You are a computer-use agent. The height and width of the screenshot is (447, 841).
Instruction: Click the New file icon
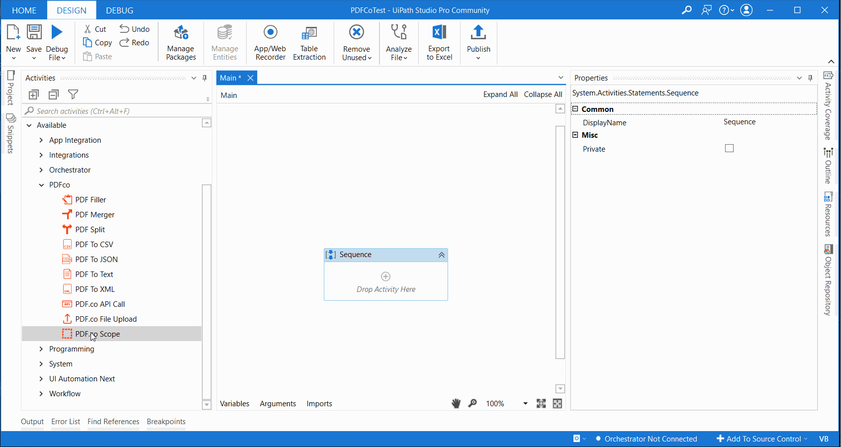[x=13, y=32]
